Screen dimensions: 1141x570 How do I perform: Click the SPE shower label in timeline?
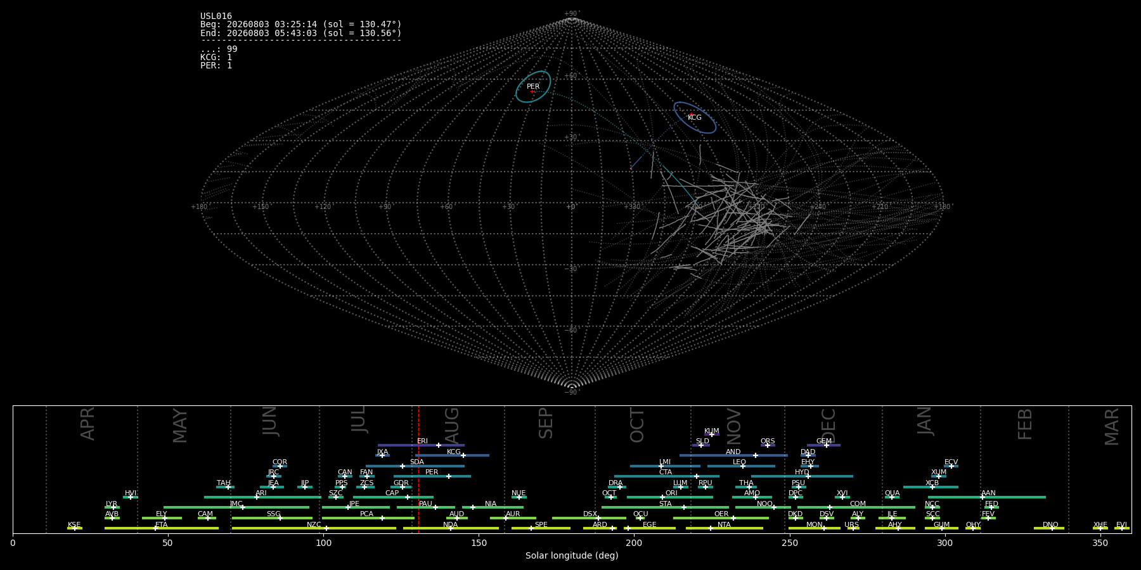pyautogui.click(x=541, y=525)
